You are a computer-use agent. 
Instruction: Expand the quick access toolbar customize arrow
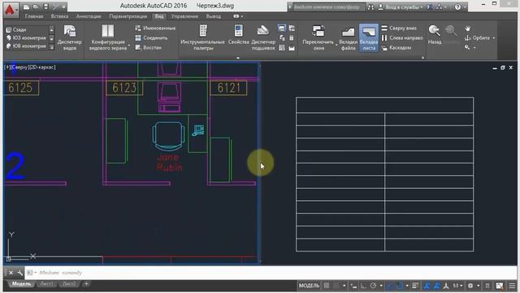point(63,7)
